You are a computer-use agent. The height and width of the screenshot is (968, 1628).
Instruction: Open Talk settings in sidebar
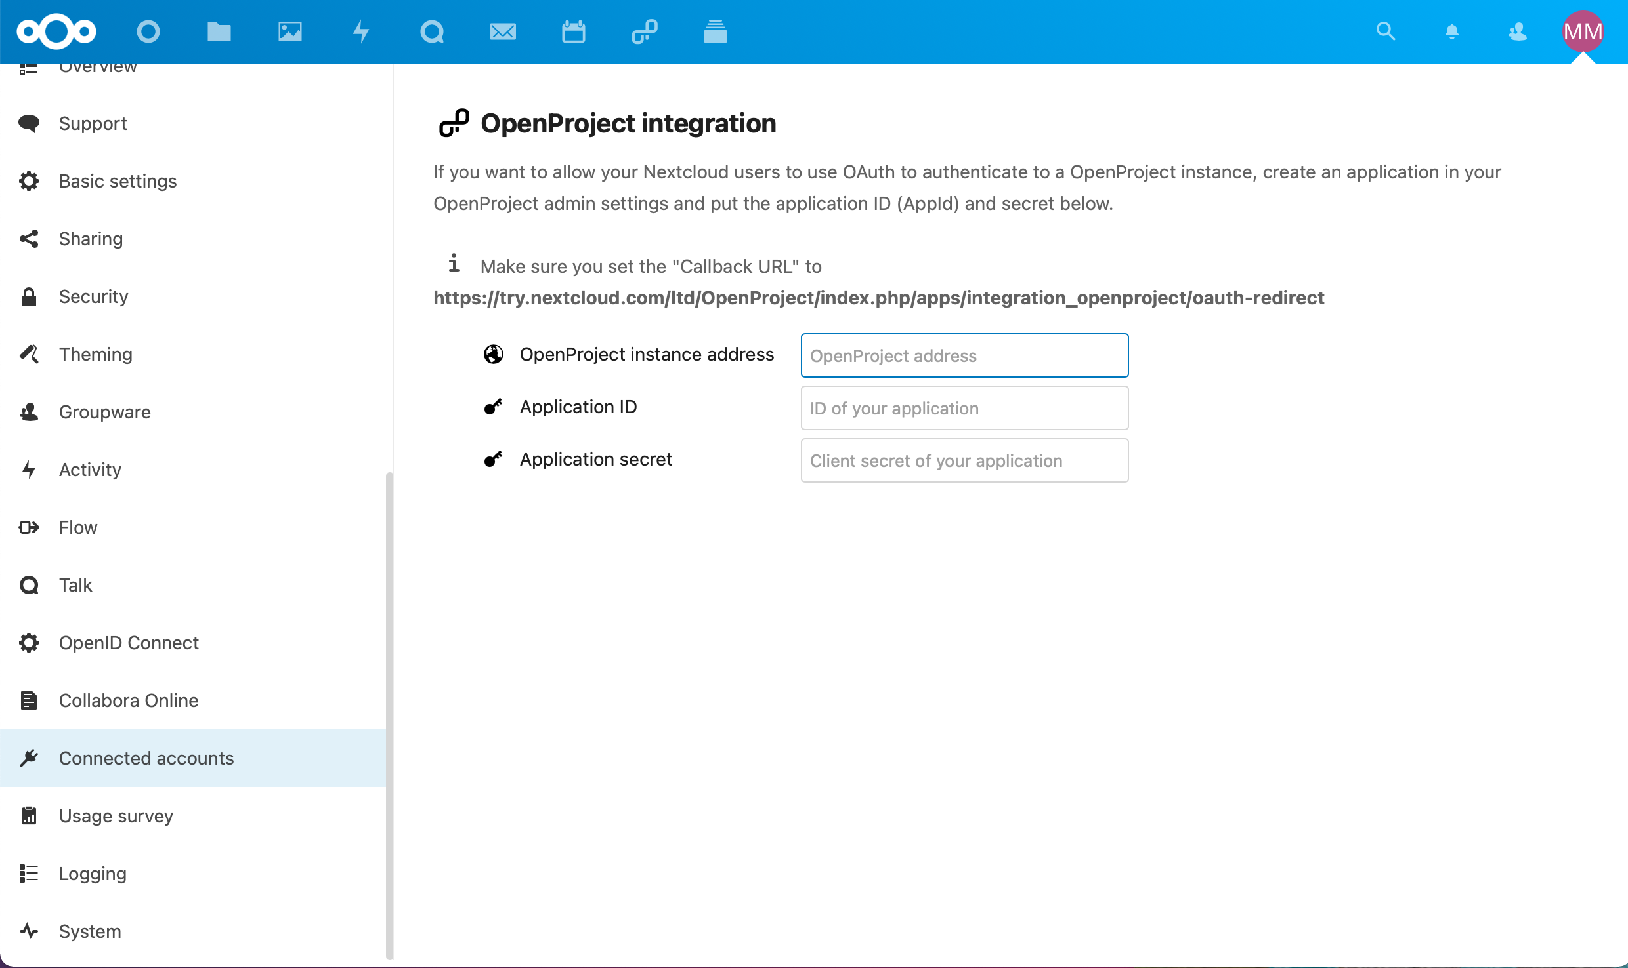(193, 585)
